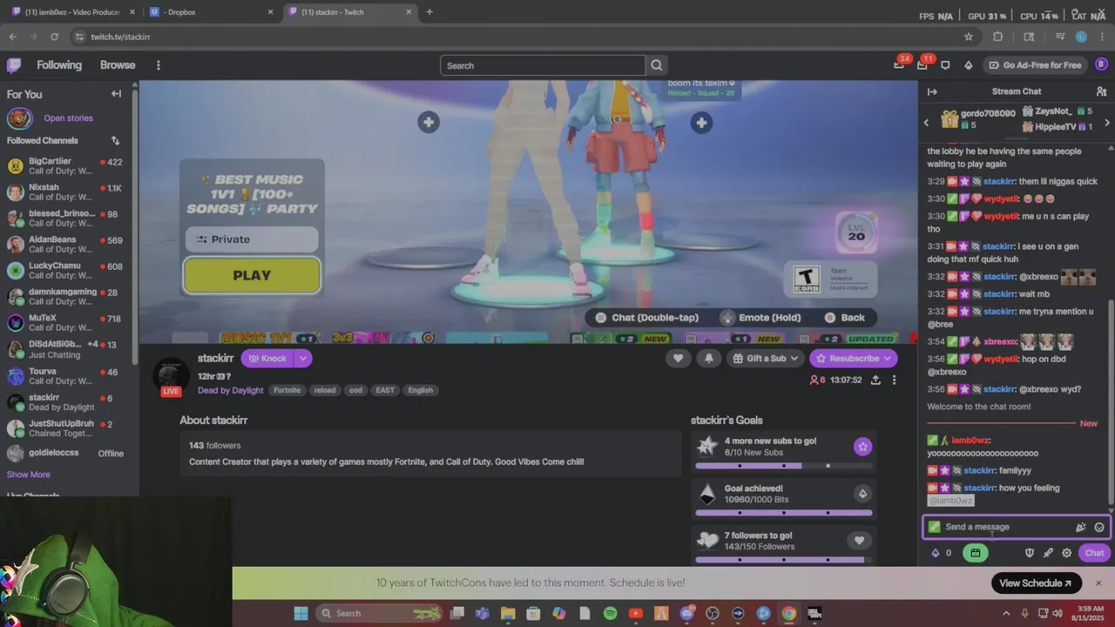Open the more options dots beside Browse
1115x627 pixels.
point(158,65)
